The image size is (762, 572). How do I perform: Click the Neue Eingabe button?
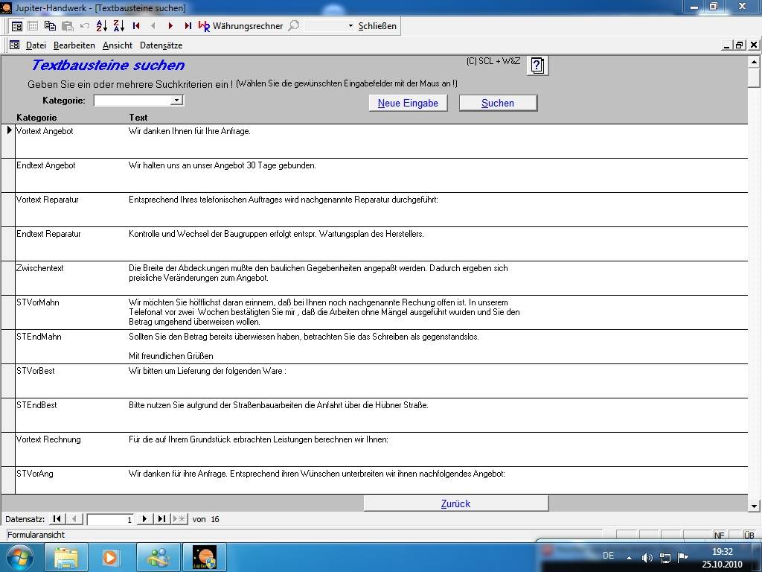pyautogui.click(x=408, y=103)
